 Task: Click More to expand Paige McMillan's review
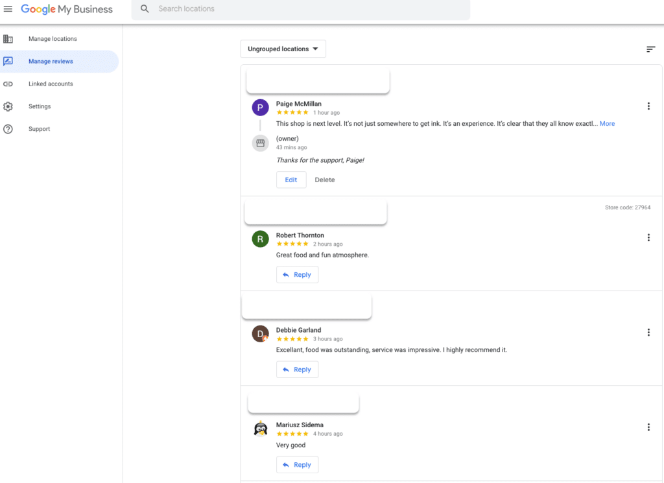607,123
